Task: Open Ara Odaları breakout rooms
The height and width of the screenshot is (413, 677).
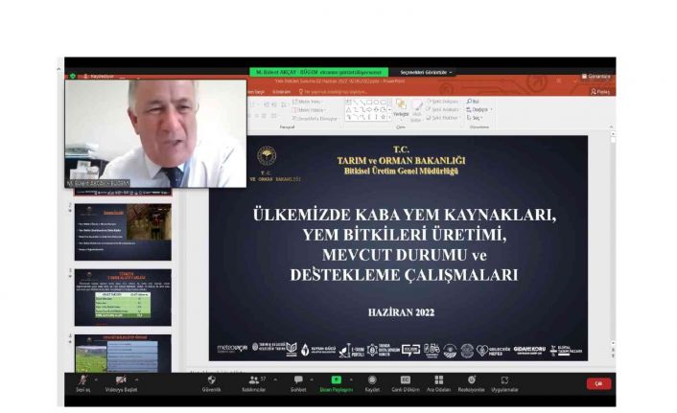Action: [438, 380]
